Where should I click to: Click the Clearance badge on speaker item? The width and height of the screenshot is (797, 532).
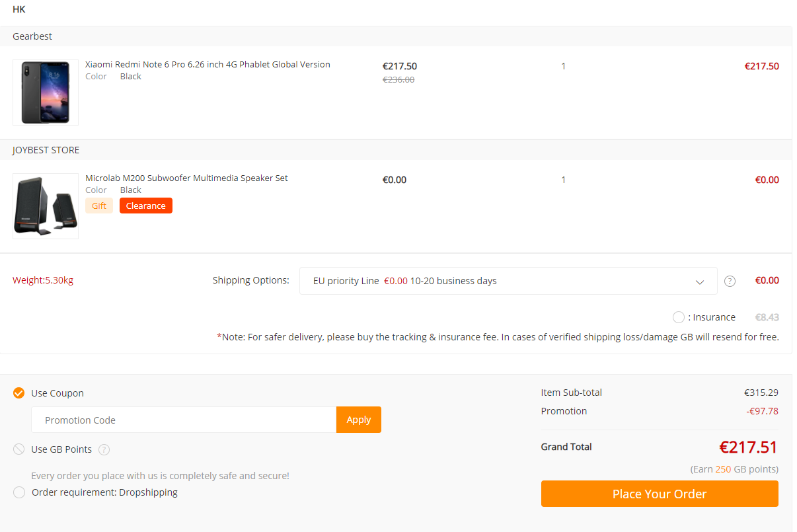point(145,206)
